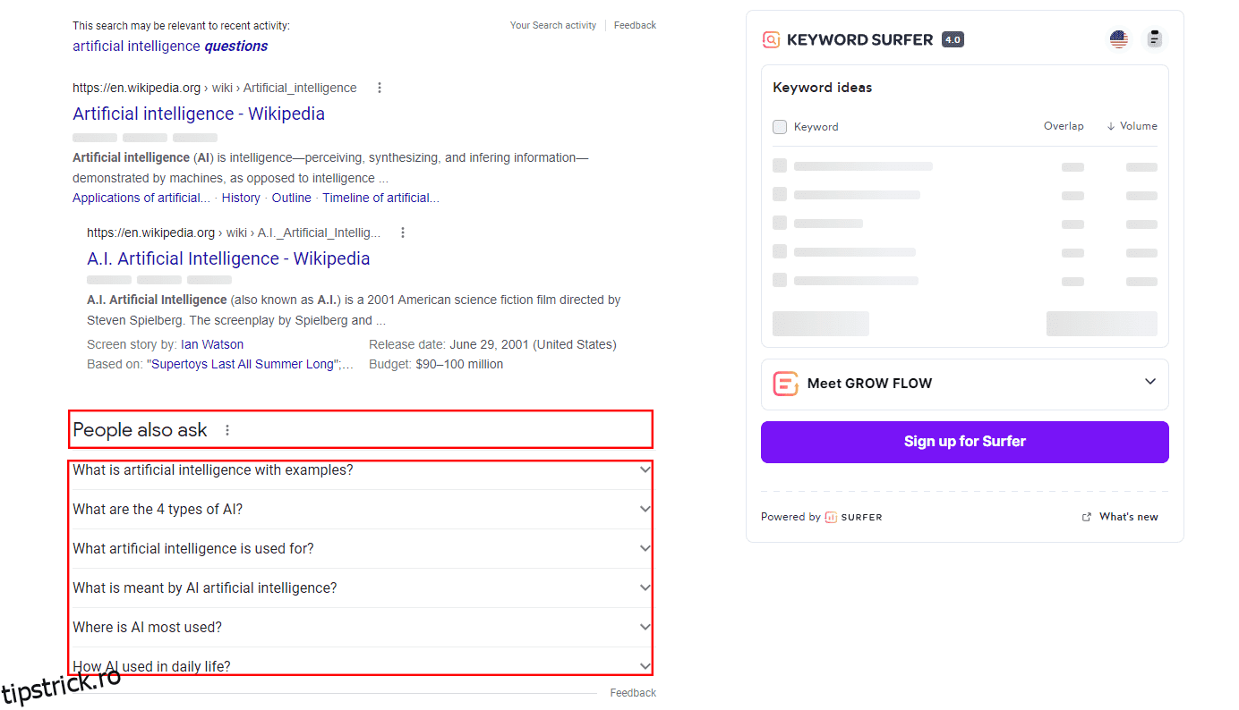Image resolution: width=1239 pixels, height=710 pixels.
Task: Open three-dot menu beside A.I. film result
Action: click(x=403, y=232)
